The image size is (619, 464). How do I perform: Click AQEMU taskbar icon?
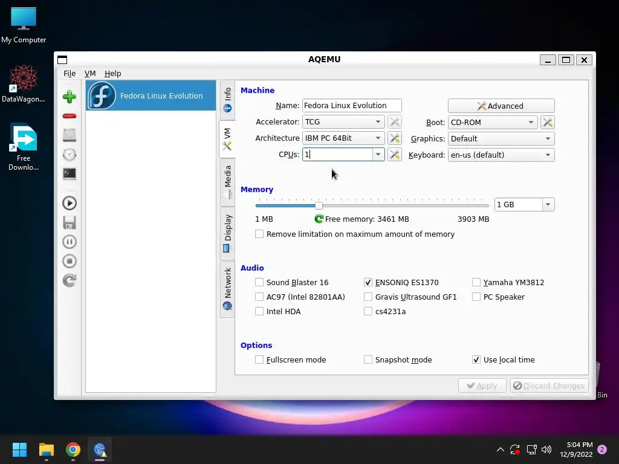click(100, 449)
